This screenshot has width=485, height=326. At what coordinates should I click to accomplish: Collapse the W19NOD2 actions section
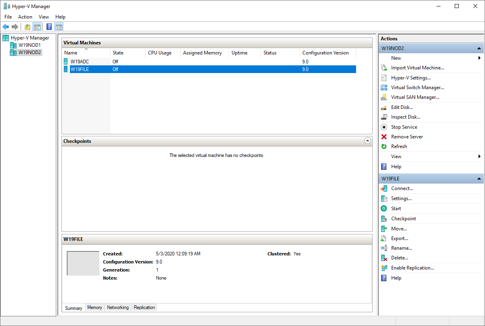(479, 48)
